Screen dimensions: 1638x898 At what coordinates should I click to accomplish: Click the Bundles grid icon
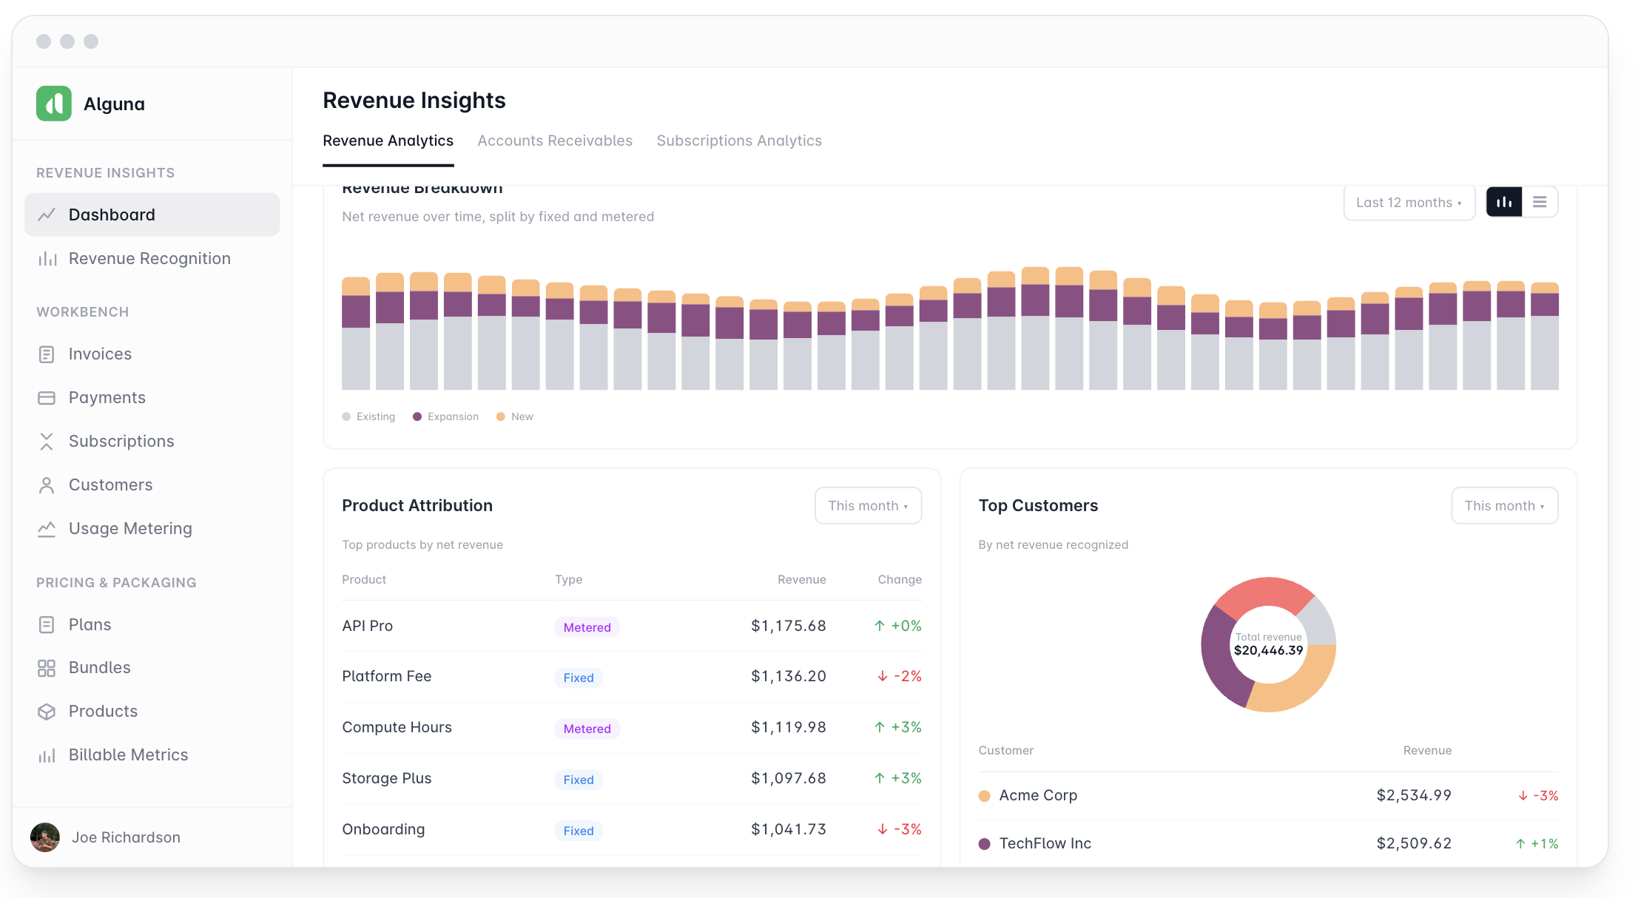coord(47,668)
